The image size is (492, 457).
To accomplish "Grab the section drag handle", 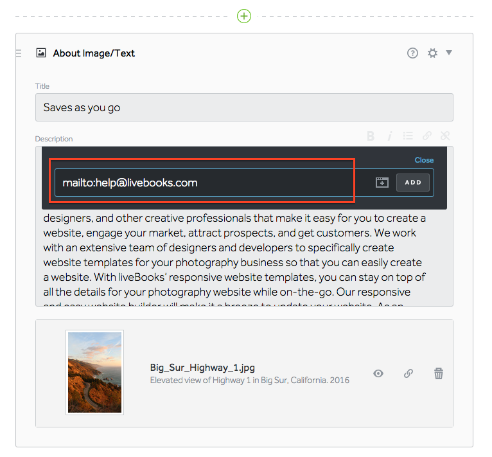I will [19, 53].
